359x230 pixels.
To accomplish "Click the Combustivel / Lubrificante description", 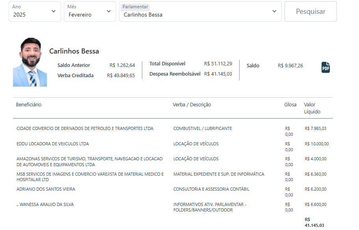I will (x=203, y=129).
